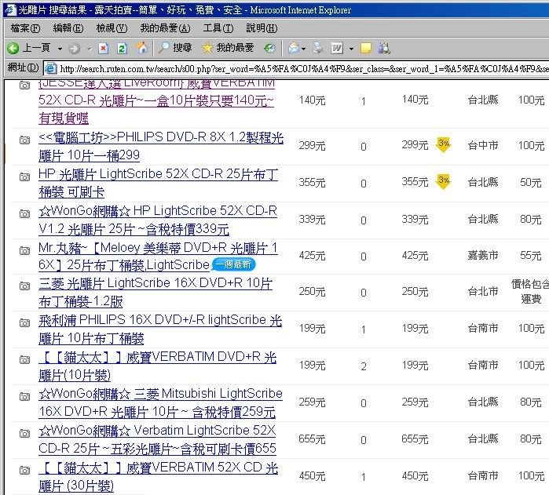Click the Forward arrow button

pyautogui.click(x=75, y=49)
